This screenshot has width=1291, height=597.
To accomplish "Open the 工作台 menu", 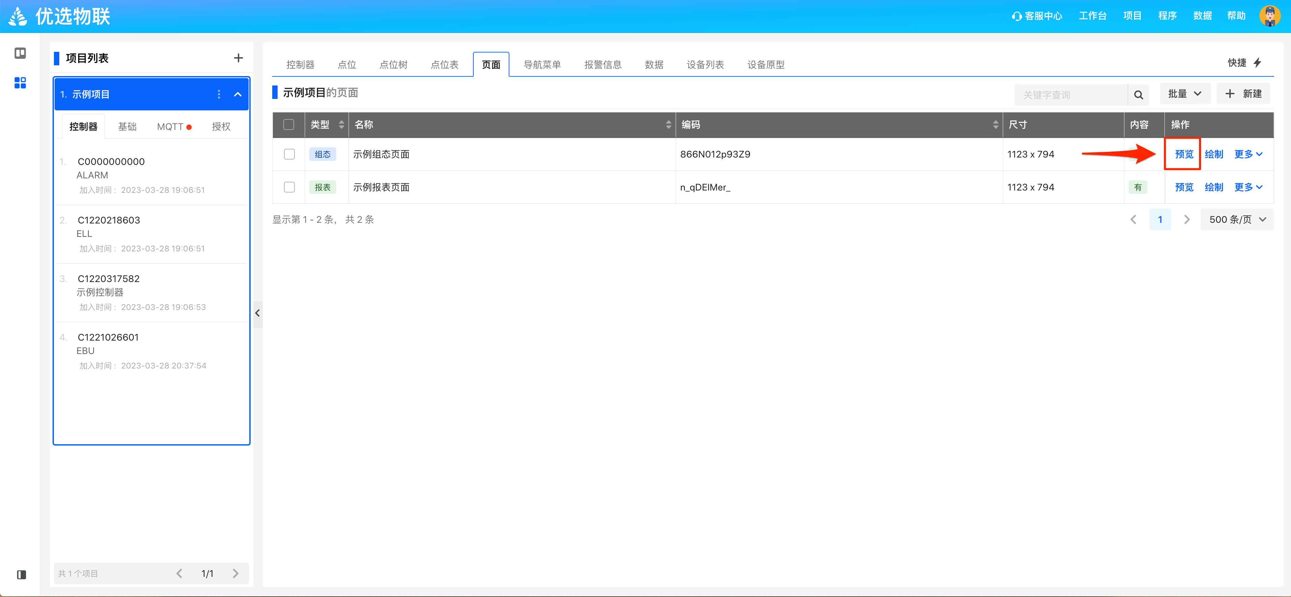I will coord(1093,16).
